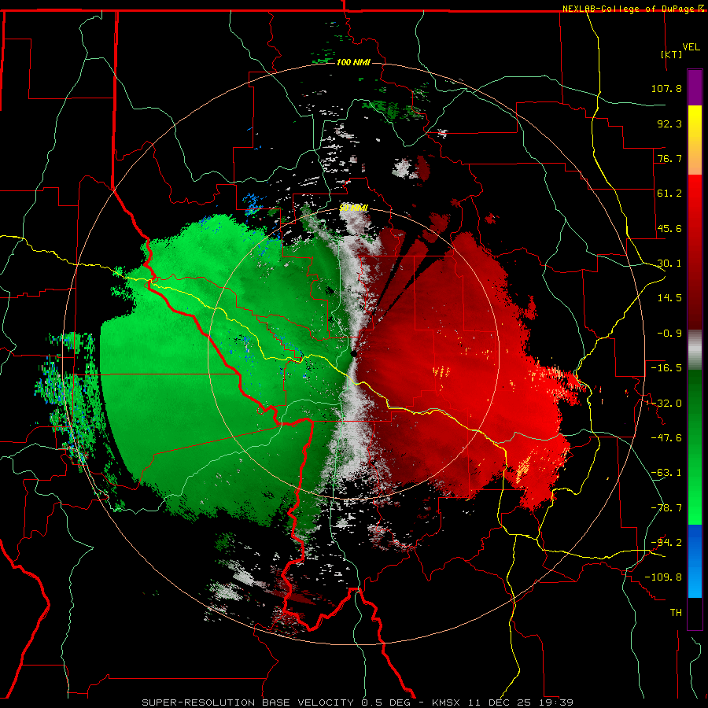This screenshot has height=708, width=708.
Task: Click the -47.6 velocity scale value
Action: pos(666,438)
